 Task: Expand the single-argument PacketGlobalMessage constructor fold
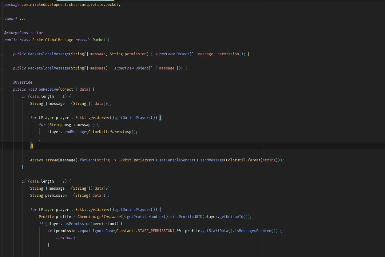click(2, 68)
